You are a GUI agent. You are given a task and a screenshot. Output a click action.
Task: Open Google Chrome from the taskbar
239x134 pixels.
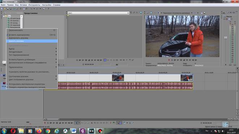(48, 131)
